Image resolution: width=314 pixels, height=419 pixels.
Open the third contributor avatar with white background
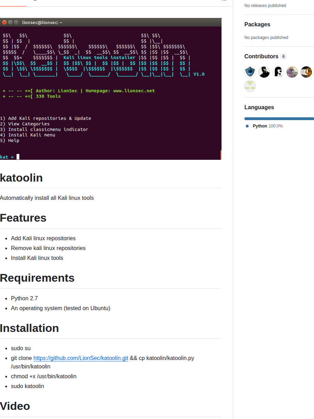(x=278, y=72)
